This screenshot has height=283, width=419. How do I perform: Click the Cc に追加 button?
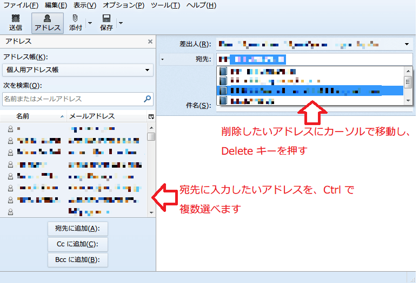point(78,244)
